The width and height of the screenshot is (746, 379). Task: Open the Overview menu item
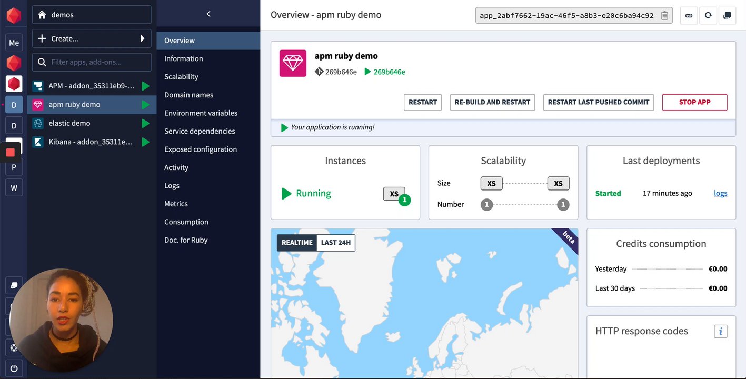[x=208, y=41]
